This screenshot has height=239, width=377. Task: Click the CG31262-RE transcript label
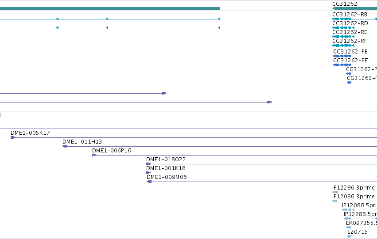point(350,32)
